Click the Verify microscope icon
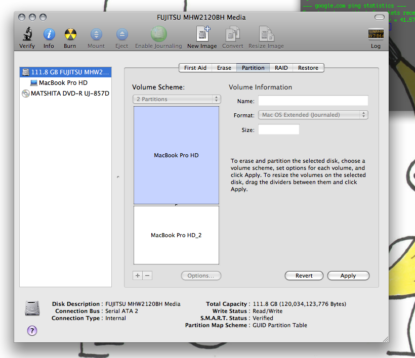Viewport: 415px width, 358px height. [x=27, y=34]
